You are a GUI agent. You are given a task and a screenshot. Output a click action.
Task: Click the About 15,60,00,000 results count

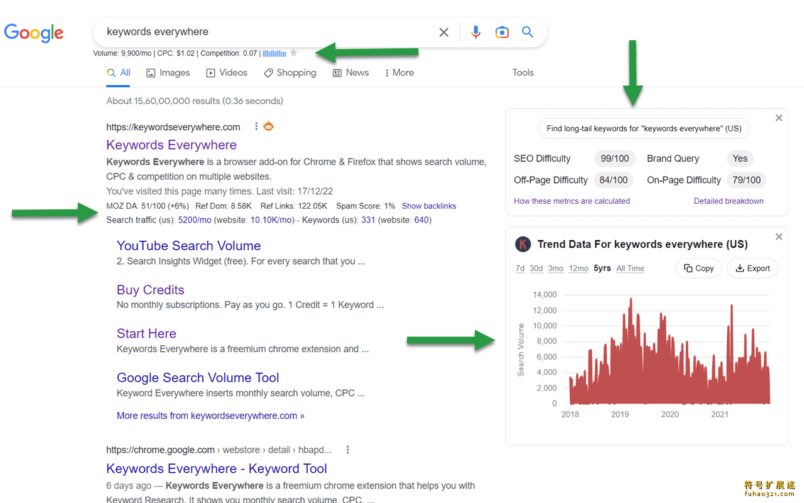coord(195,101)
